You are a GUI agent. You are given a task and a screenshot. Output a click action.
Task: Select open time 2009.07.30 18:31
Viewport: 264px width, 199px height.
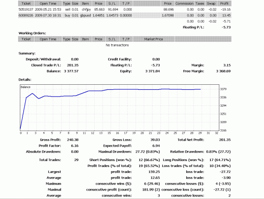pyautogui.click(x=48, y=16)
